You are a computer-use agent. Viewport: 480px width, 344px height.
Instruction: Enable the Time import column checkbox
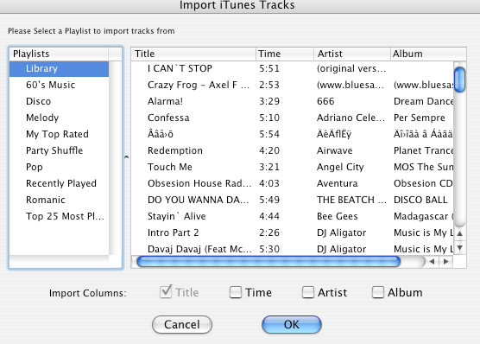point(236,292)
